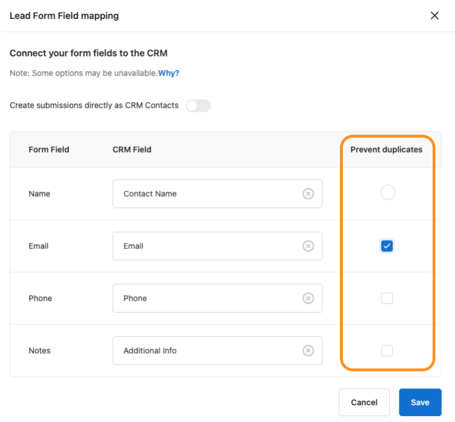455x422 pixels.
Task: Save the field mapping
Action: [x=420, y=402]
